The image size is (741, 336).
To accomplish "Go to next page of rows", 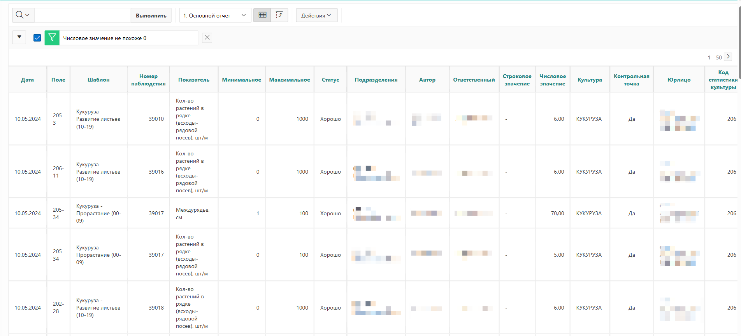I will coord(728,57).
